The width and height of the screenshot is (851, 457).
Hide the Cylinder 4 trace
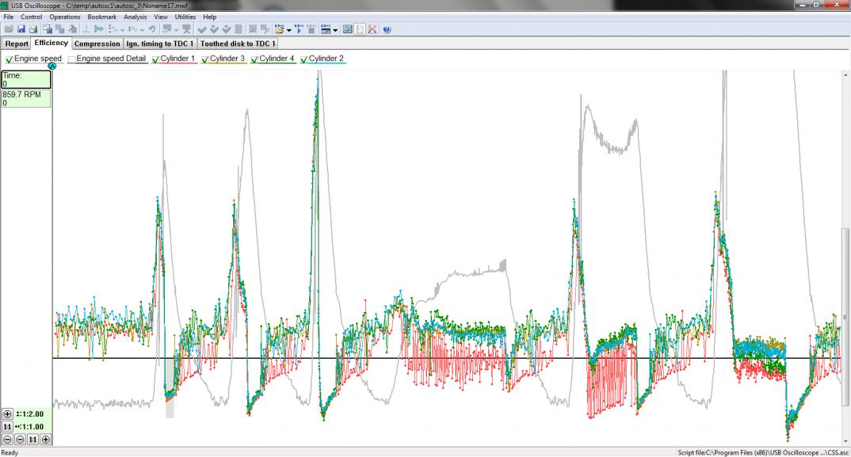(255, 59)
